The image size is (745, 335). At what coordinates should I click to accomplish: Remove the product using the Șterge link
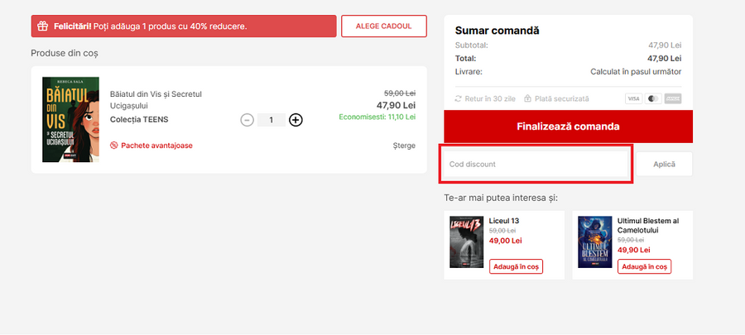click(404, 146)
